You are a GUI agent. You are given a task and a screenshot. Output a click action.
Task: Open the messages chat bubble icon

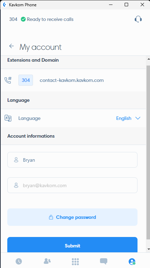click(103, 261)
